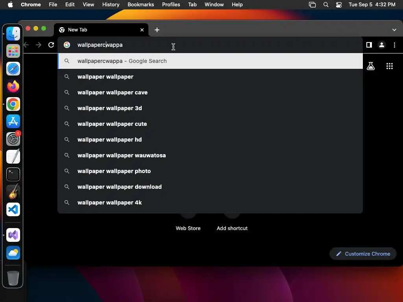Open the Edit menu
Image resolution: width=403 pixels, height=302 pixels.
coord(70,5)
